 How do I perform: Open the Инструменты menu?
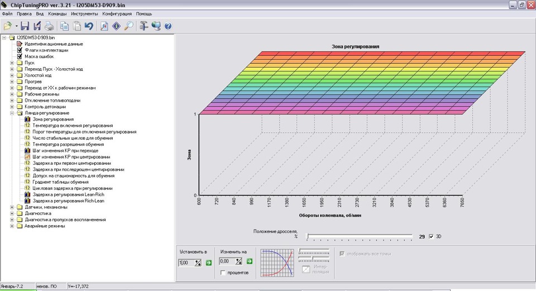84,14
